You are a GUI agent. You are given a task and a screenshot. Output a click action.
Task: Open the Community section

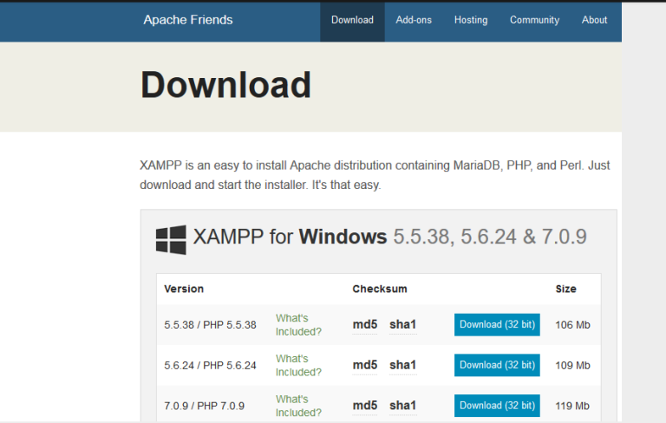[x=534, y=20]
